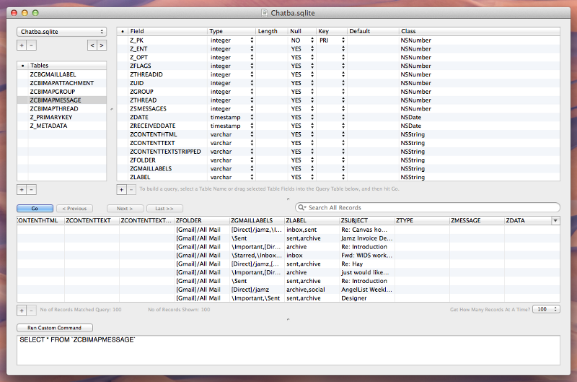Add a record with the plus below the results grid
The width and height of the screenshot is (577, 382).
point(22,309)
